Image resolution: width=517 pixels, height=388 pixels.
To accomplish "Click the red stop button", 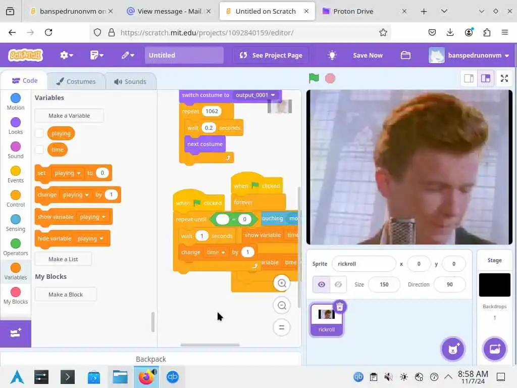I will click(330, 78).
